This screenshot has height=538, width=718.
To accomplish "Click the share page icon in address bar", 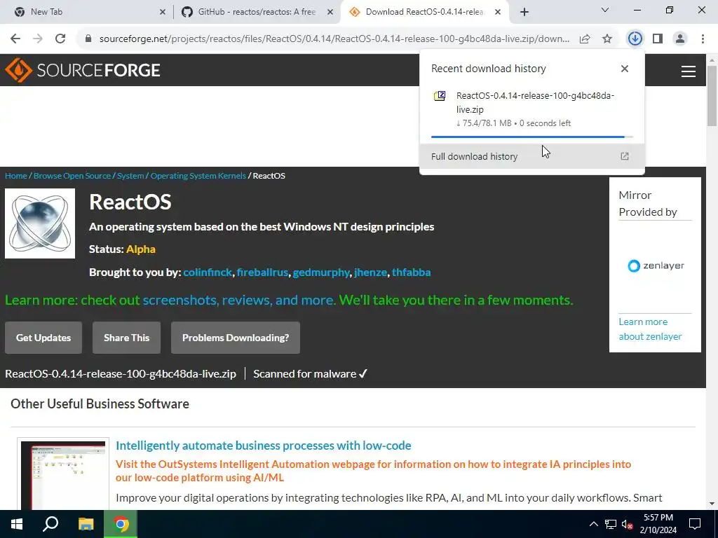I will pos(585,39).
